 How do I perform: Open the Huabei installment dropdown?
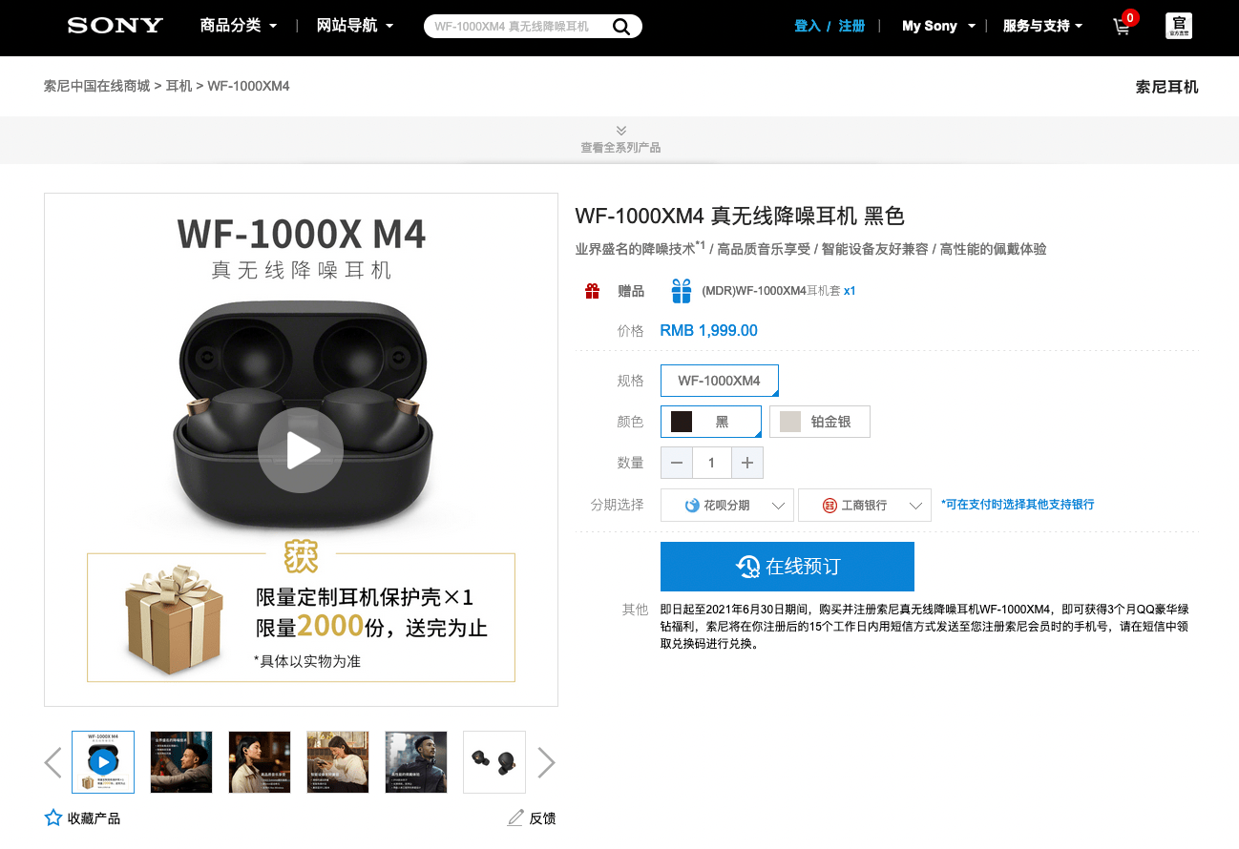[726, 505]
